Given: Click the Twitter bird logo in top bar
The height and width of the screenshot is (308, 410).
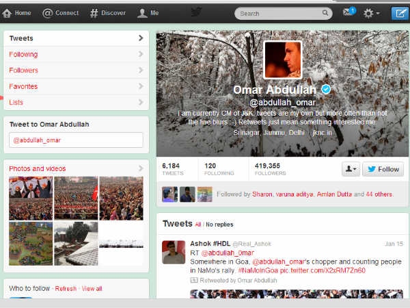Looking at the screenshot, I should 196,12.
